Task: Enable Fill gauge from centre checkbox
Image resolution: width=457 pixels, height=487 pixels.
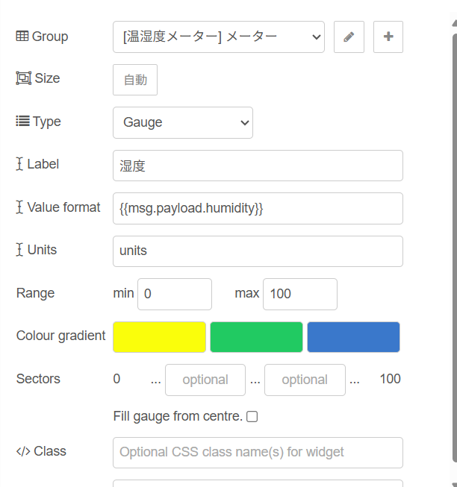Action: click(x=252, y=416)
